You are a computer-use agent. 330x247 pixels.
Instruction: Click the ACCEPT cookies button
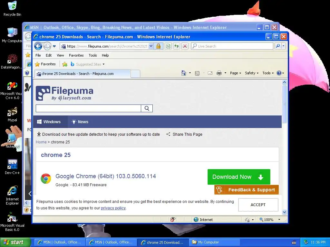pos(258,205)
